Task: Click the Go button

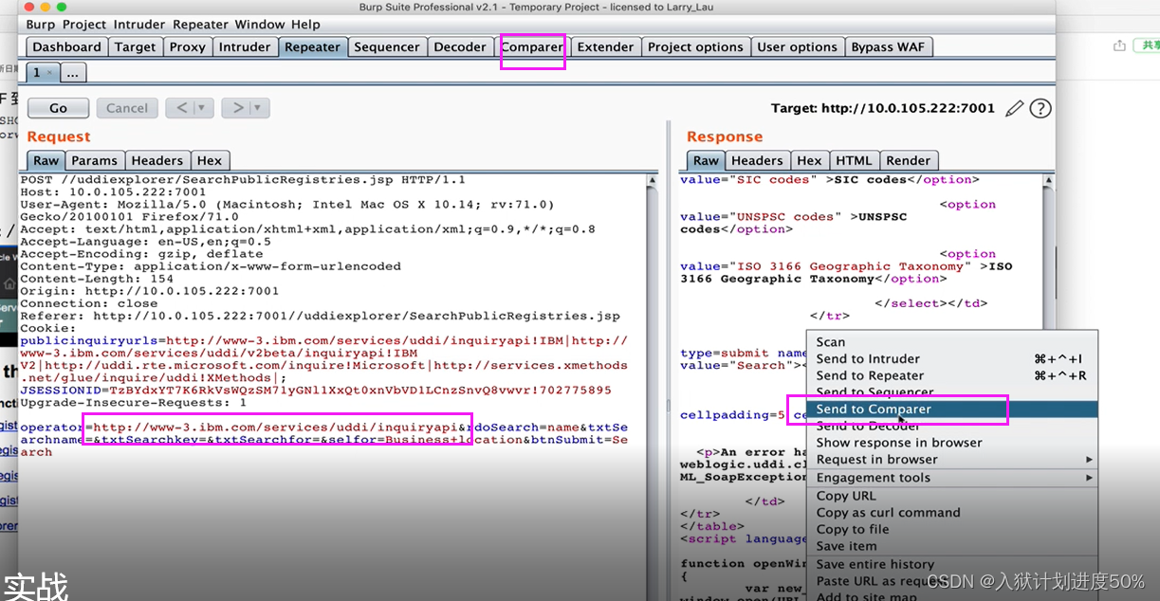Action: tap(58, 108)
